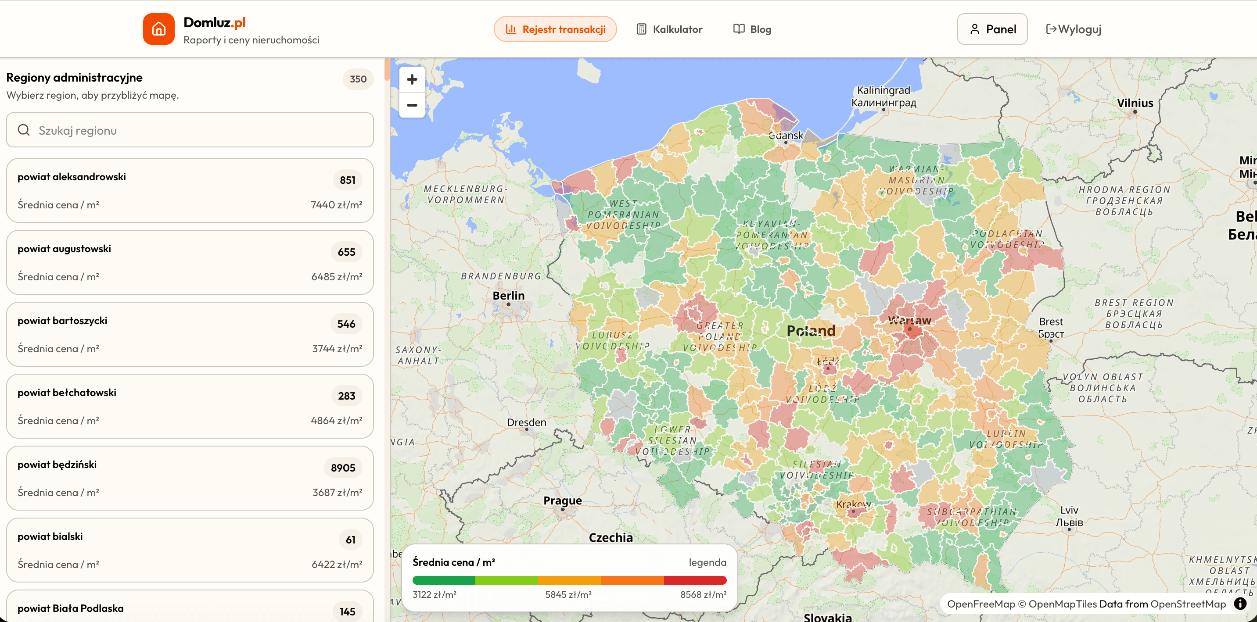The height and width of the screenshot is (622, 1257).
Task: Select powiat bełchatowski region card
Action: 190,406
